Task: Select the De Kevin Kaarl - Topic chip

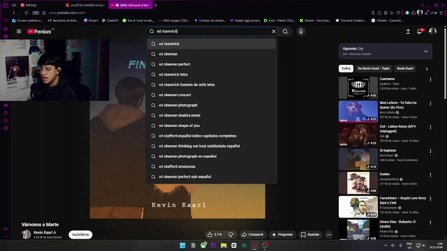Action: pos(373,68)
